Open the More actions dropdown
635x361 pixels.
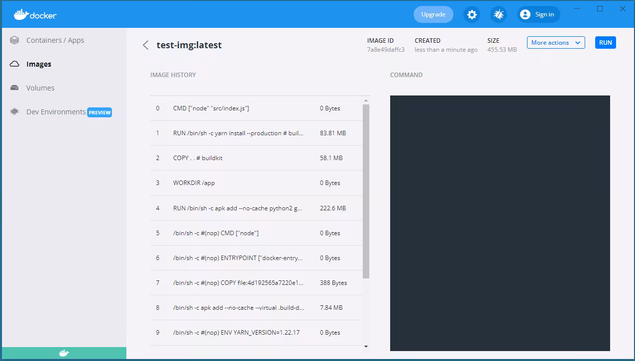point(556,43)
